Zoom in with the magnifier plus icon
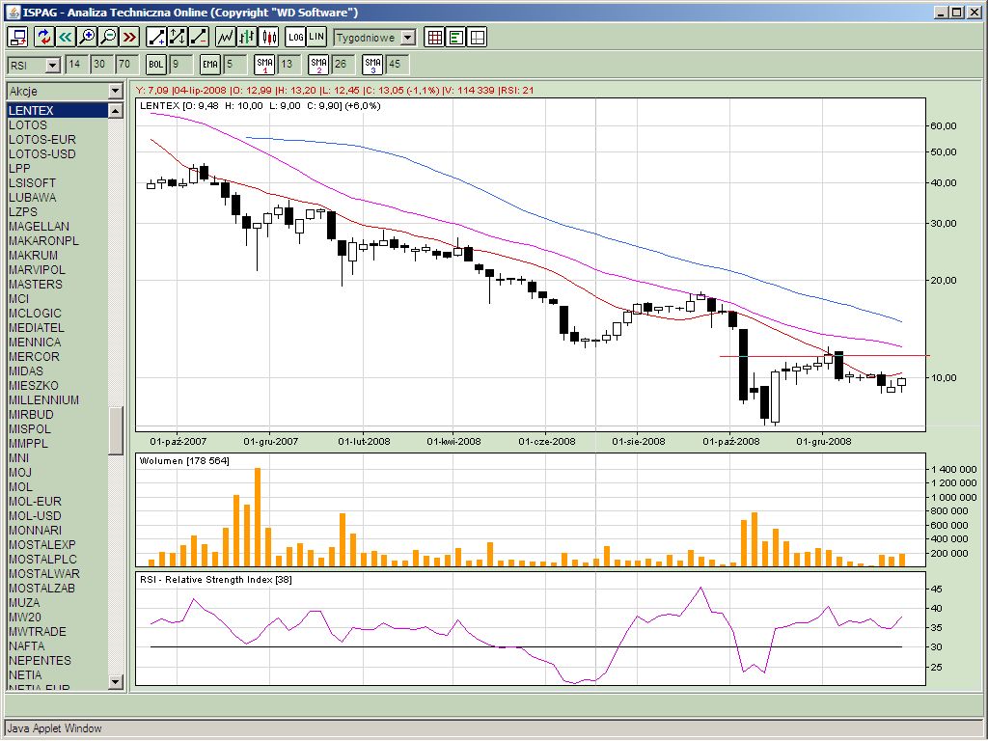This screenshot has height=741, width=988. (87, 37)
